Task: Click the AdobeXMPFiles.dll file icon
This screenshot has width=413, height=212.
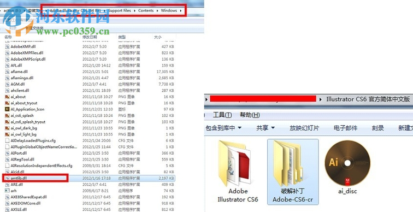Action: click(7, 53)
